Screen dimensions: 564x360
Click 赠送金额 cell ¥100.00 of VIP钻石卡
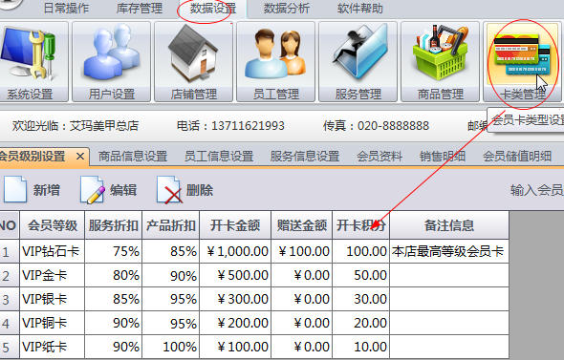click(302, 251)
